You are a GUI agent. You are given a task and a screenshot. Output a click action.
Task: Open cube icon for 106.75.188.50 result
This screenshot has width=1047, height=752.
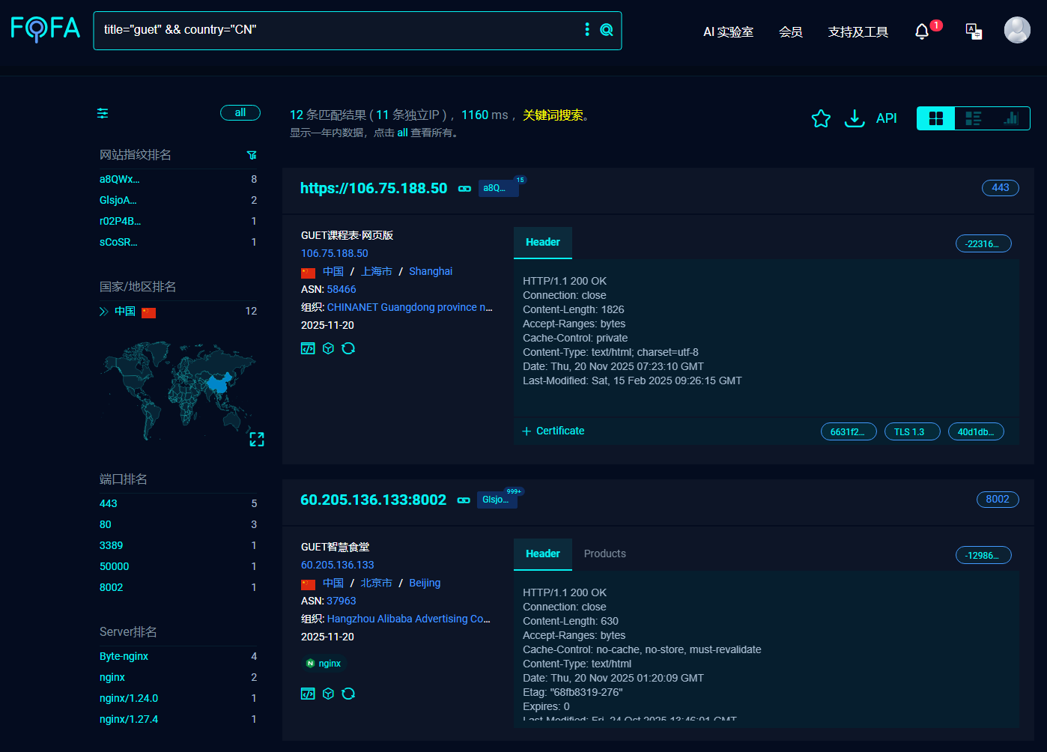(328, 348)
